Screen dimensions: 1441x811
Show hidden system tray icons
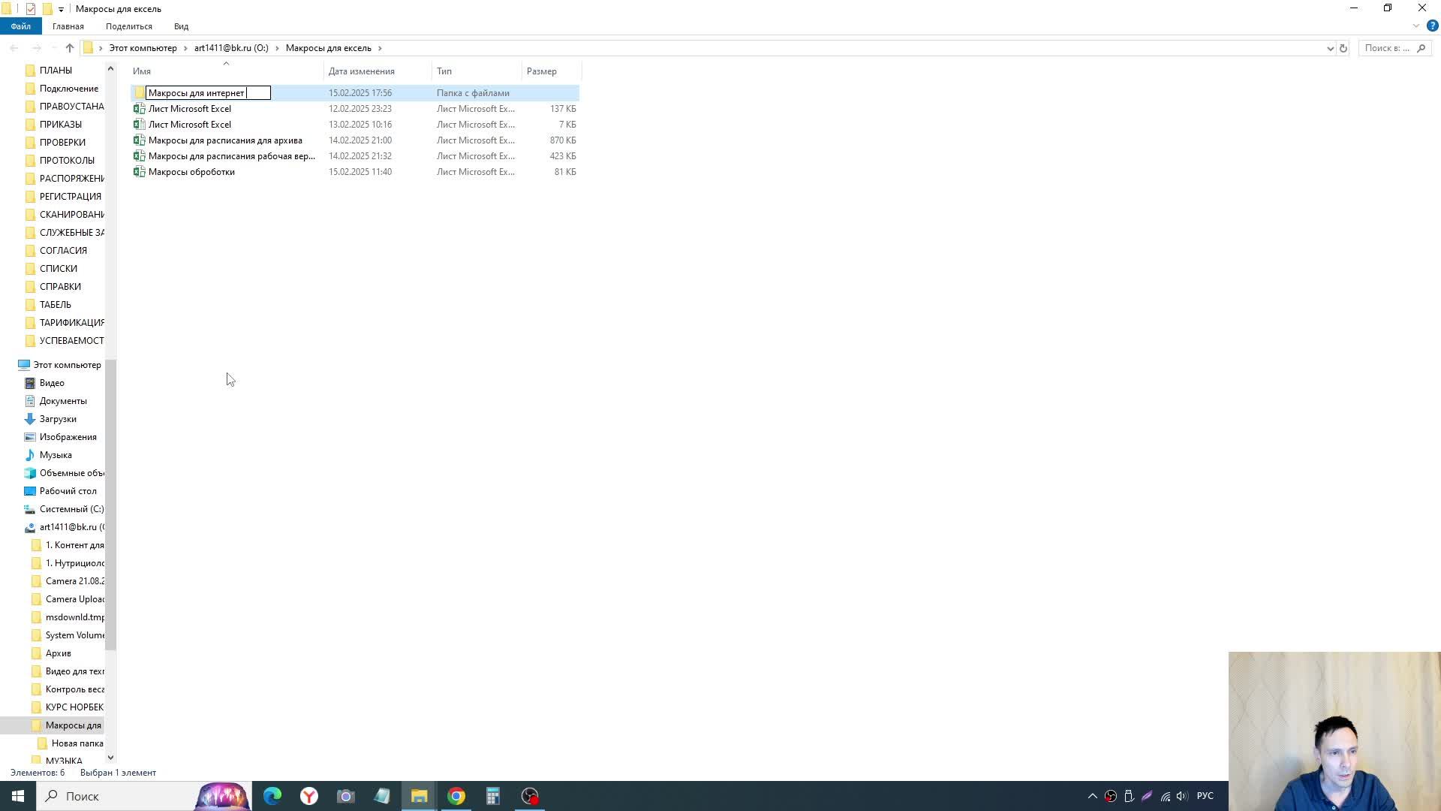click(1093, 796)
